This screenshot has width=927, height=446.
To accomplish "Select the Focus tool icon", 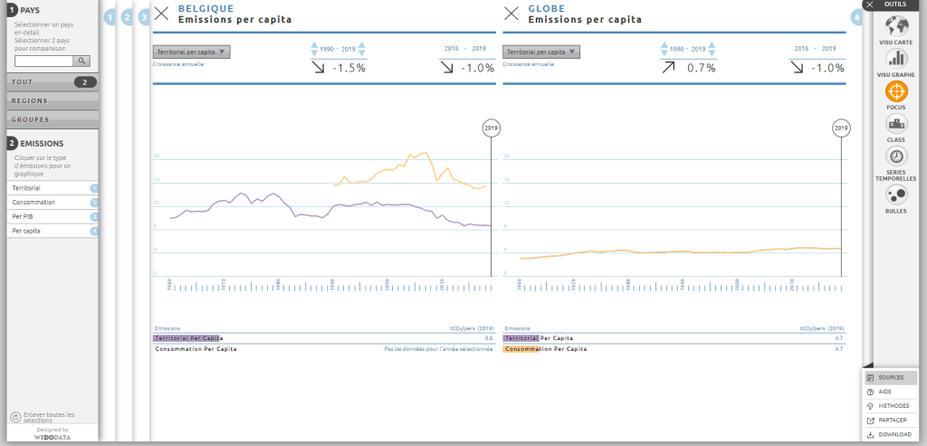I will (895, 91).
